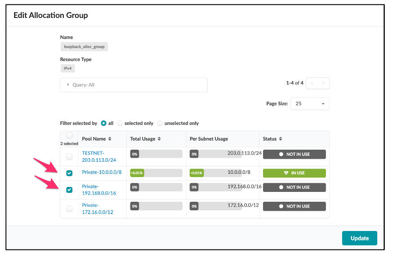The image size is (393, 253).
Task: Filter by unselected only
Action: point(160,123)
